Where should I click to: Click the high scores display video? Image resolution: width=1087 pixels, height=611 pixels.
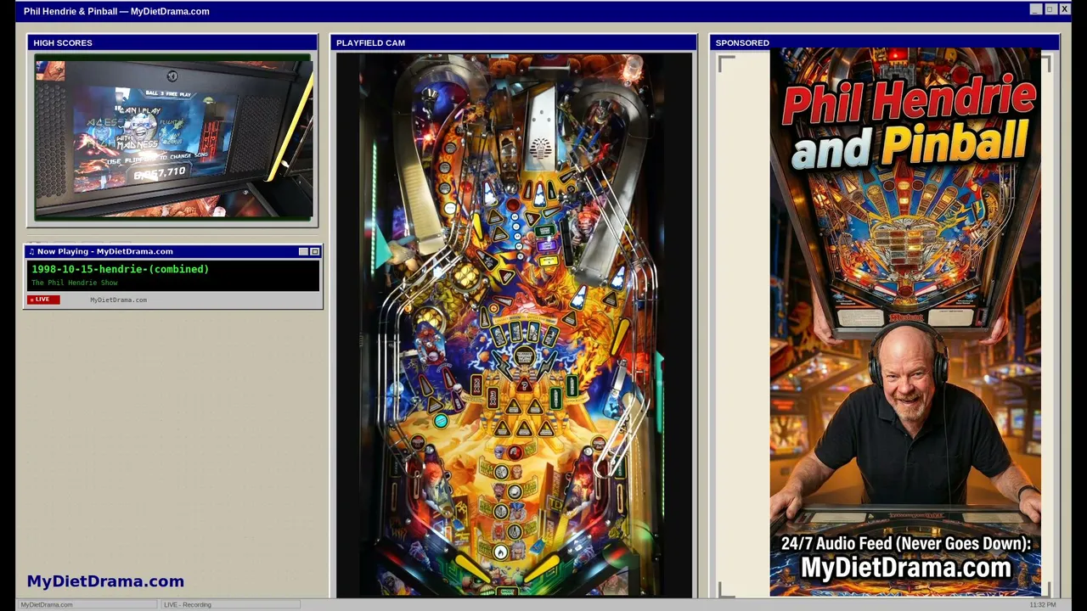click(173, 137)
